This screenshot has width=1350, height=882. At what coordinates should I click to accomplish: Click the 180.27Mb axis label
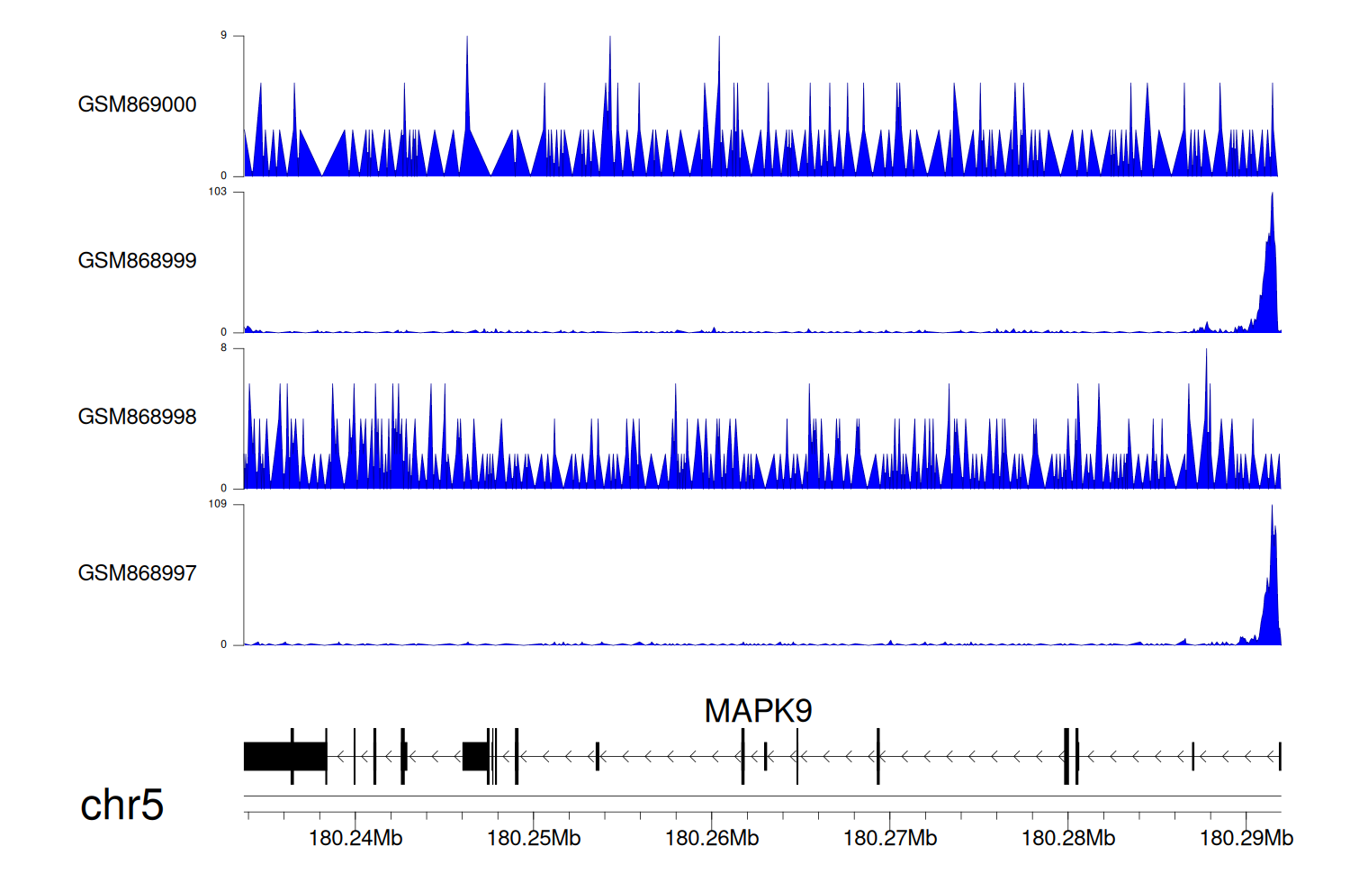[890, 839]
